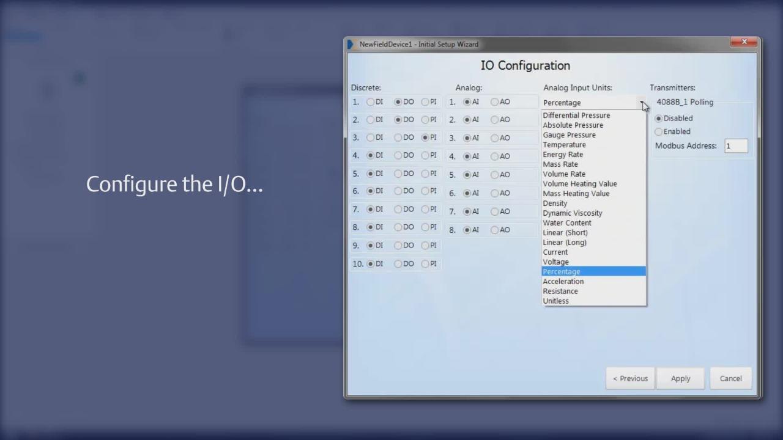Choose Differential Pressure from the units list
Viewport: 783px width, 440px height.
[x=576, y=116]
